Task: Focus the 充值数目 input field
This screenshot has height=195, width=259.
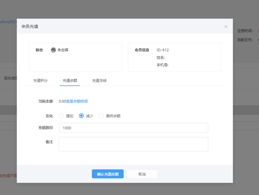Action: coord(134,127)
